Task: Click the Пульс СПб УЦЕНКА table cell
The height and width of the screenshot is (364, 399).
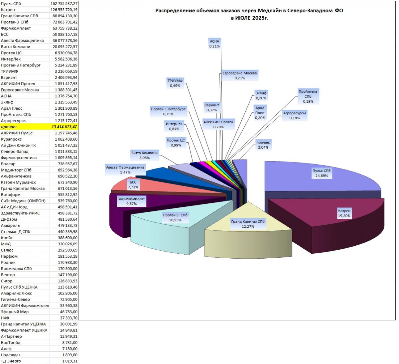Action: tap(25, 287)
